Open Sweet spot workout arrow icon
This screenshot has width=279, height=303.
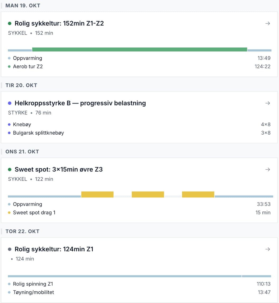click(268, 169)
